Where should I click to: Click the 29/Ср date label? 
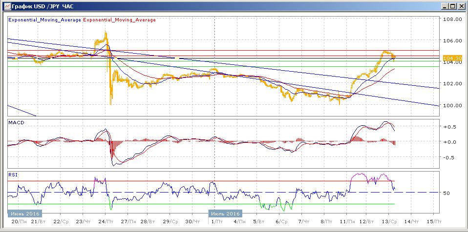click(x=170, y=222)
